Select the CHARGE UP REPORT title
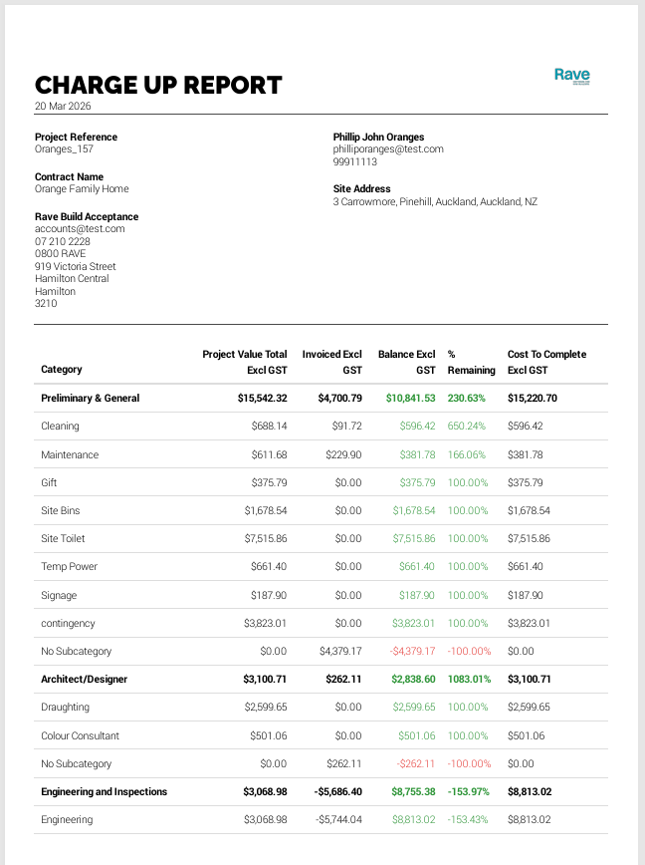The image size is (645, 865). [x=158, y=86]
